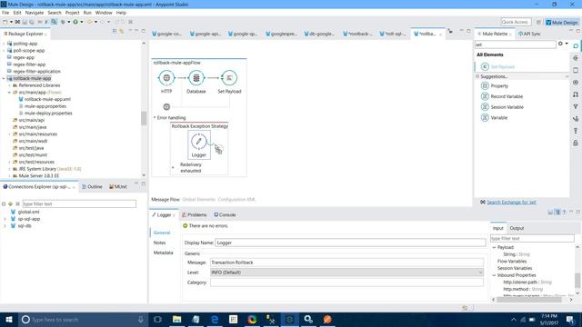Viewport: 582px width, 327px height.
Task: Open the Run icon dropdown arrow
Action: [81, 22]
